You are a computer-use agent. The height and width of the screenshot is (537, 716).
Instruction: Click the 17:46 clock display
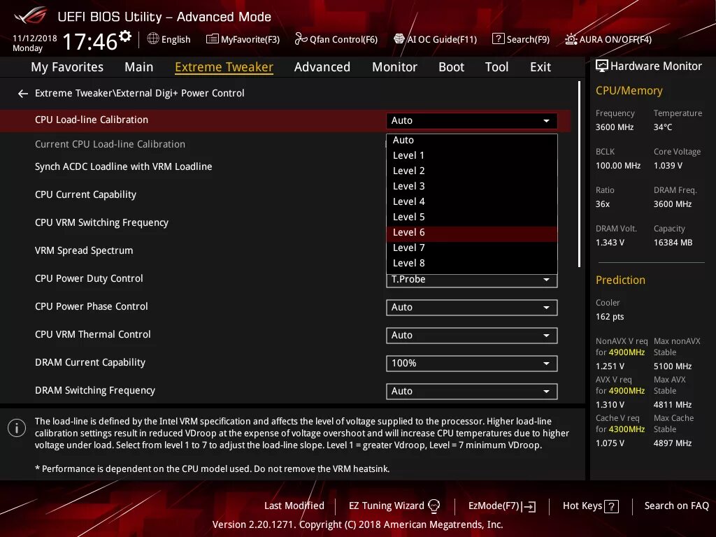[x=90, y=41]
